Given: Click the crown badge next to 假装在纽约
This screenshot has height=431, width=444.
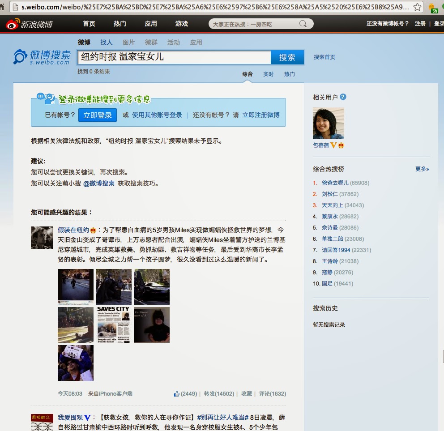Looking at the screenshot, I should tap(93, 230).
